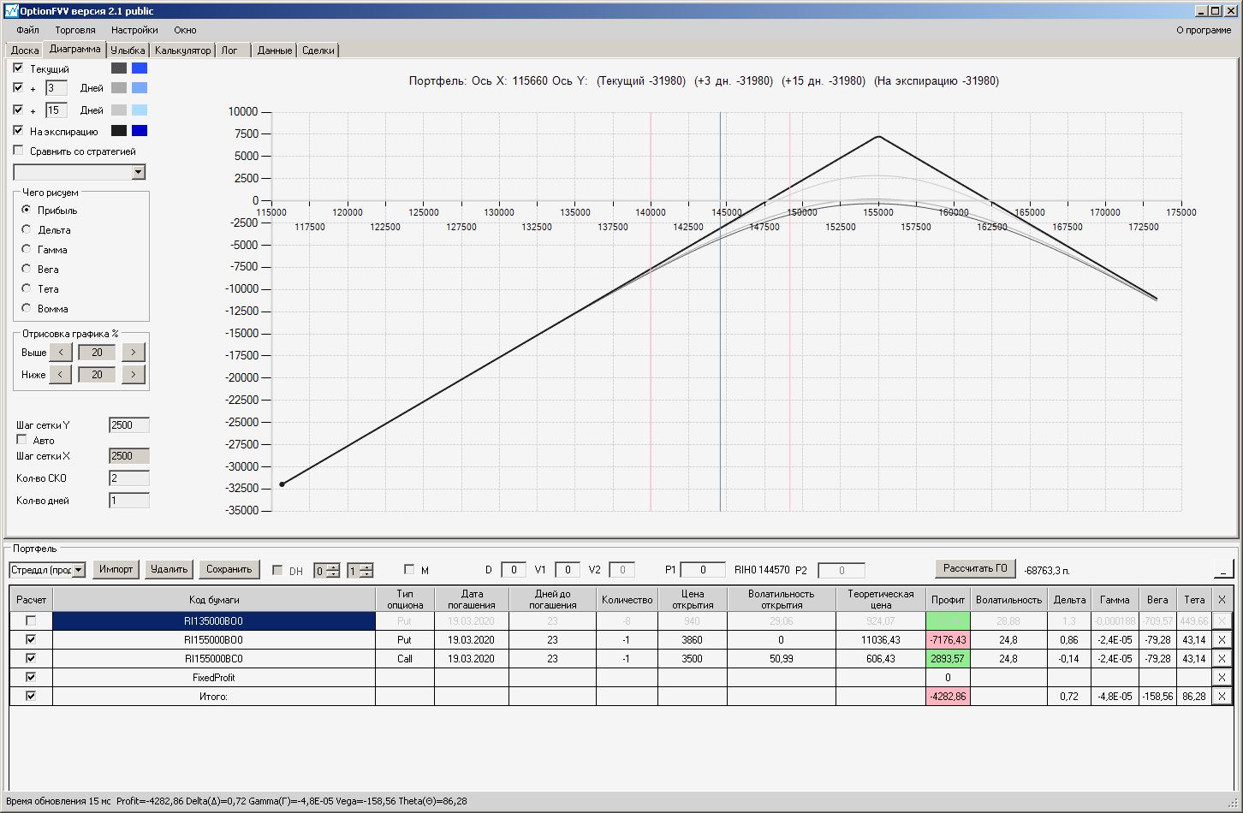Screen dimensions: 1243x813
Task: Remove the FixedProfit row with X
Action: pyautogui.click(x=1222, y=677)
